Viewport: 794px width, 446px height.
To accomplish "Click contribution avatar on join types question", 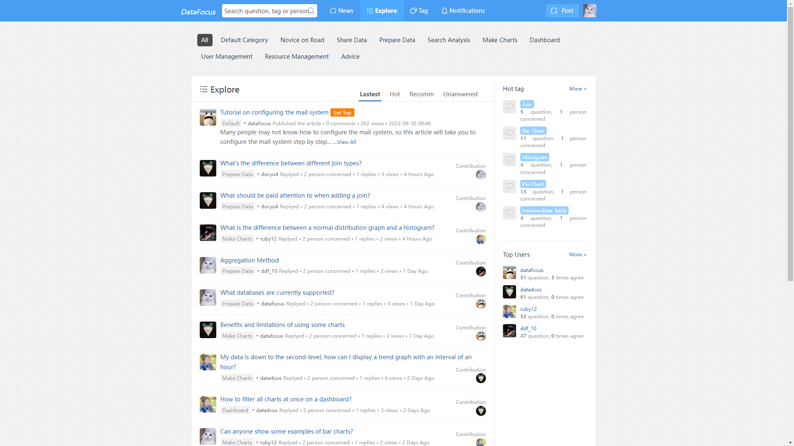I will (x=481, y=175).
